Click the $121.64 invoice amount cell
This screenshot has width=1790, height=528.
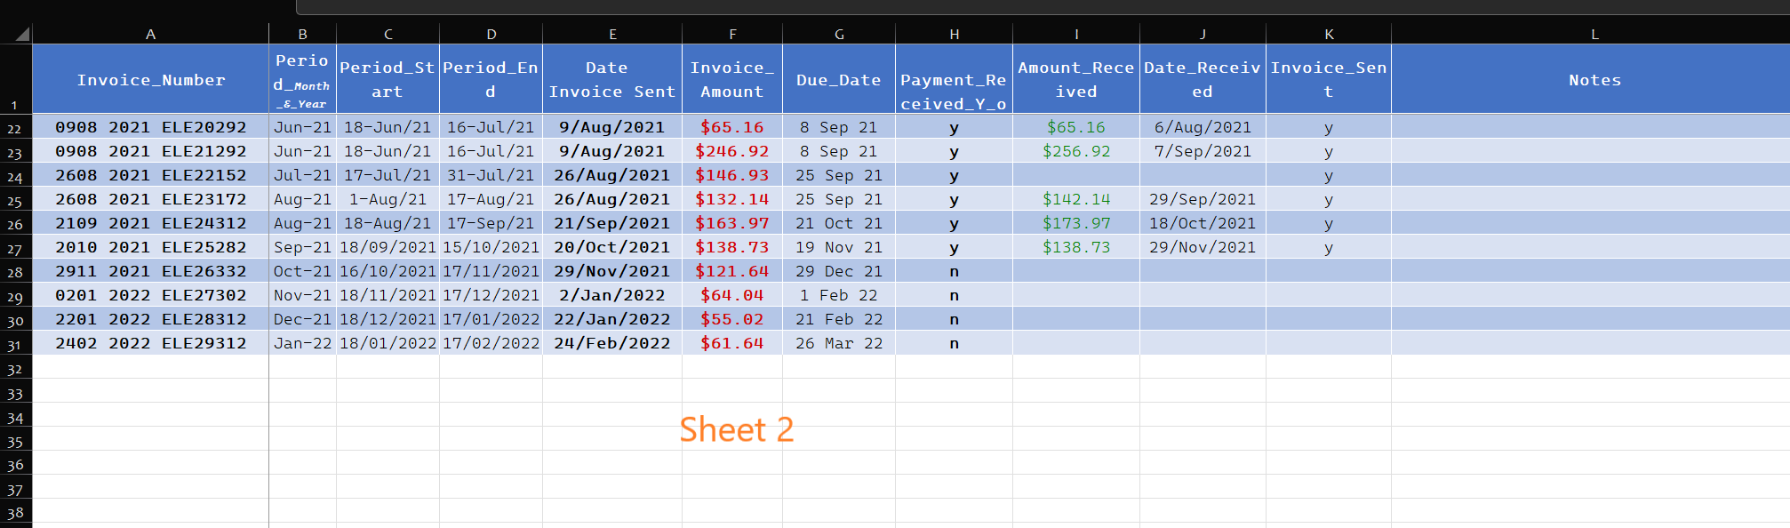click(x=732, y=271)
